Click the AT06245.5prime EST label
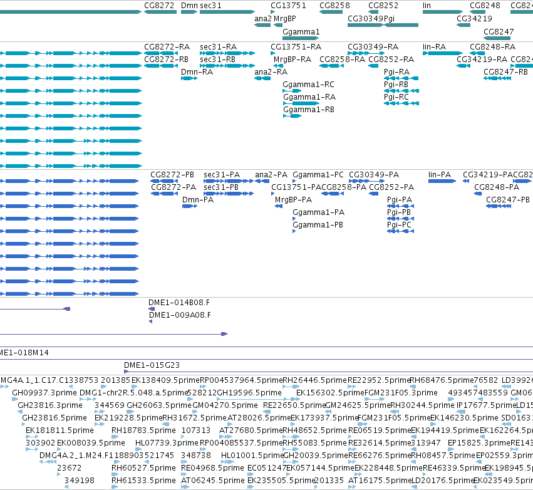The width and height of the screenshot is (533, 490). click(x=212, y=480)
